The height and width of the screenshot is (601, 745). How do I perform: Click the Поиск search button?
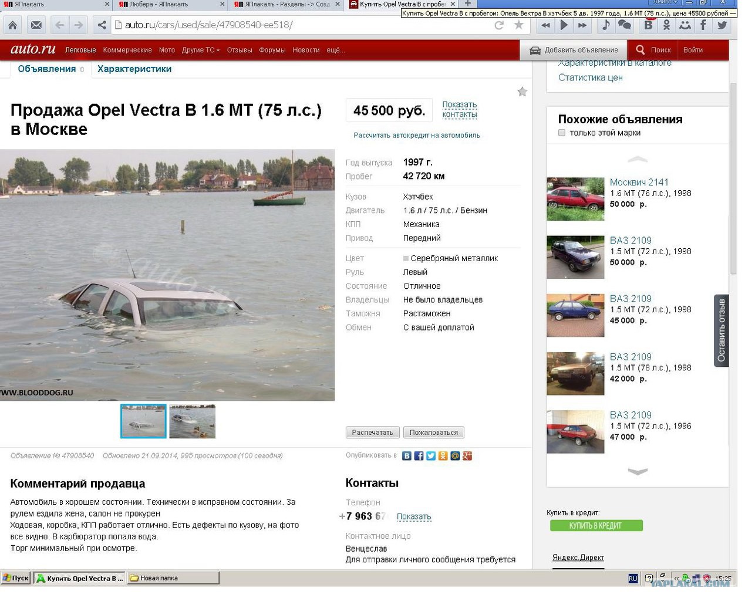(653, 50)
